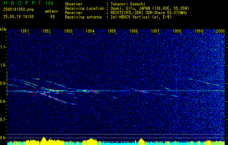228x145 pixels.
Task: Click receiver R820T2(RTL-SDR) SDR-Sharp 53.372MHz
Action: click(x=149, y=13)
